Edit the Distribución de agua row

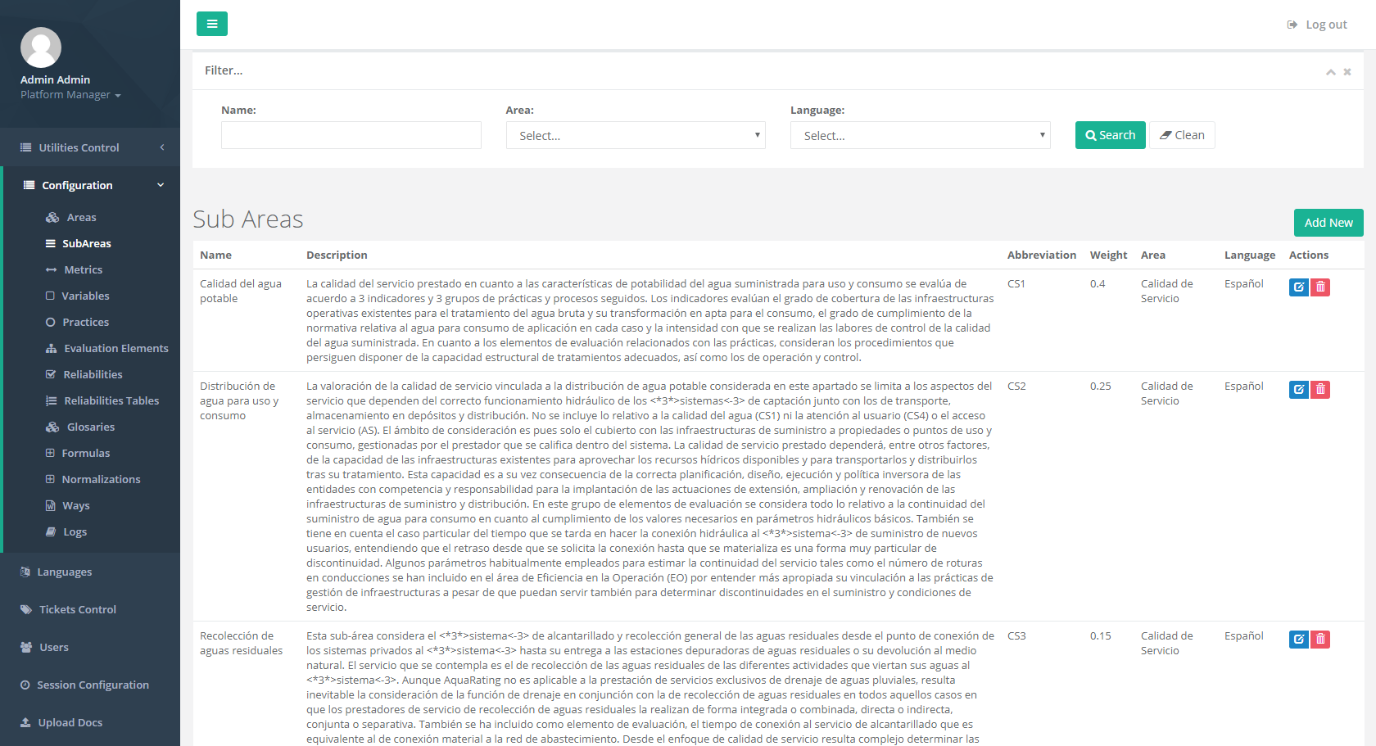point(1299,389)
